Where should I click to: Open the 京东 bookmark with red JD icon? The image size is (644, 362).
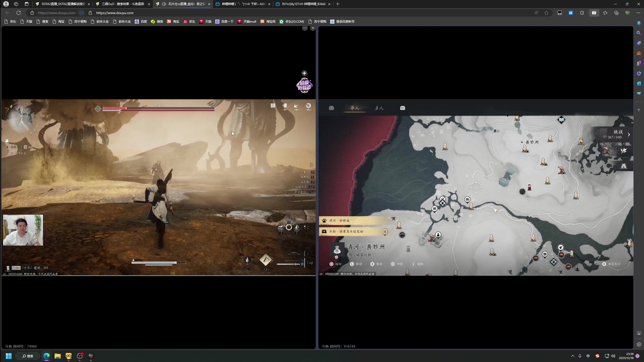pos(189,22)
